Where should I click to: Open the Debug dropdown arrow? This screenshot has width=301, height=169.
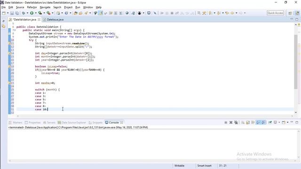27,13
